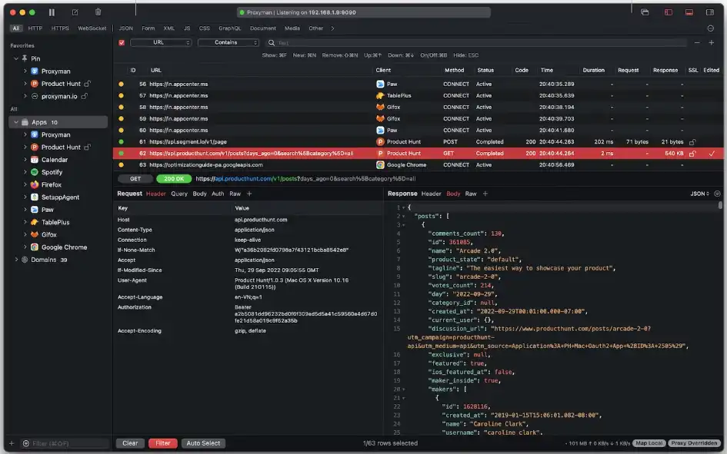
Task: Click the Spotify app icon in sidebar
Action: point(35,172)
